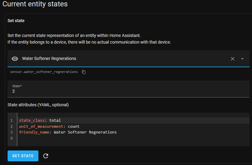Select the sensor.water_softener_regnerations entity ID text
The image size is (252, 165).
point(44,72)
